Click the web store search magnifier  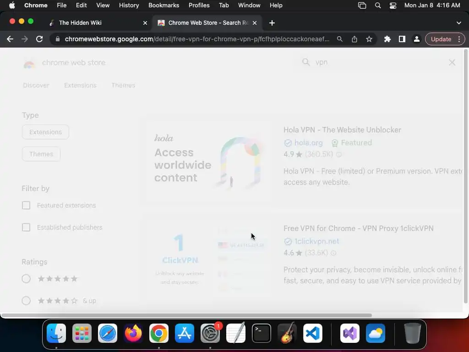(305, 62)
